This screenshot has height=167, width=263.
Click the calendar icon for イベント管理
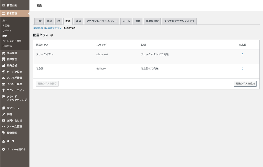pyautogui.click(x=4, y=84)
